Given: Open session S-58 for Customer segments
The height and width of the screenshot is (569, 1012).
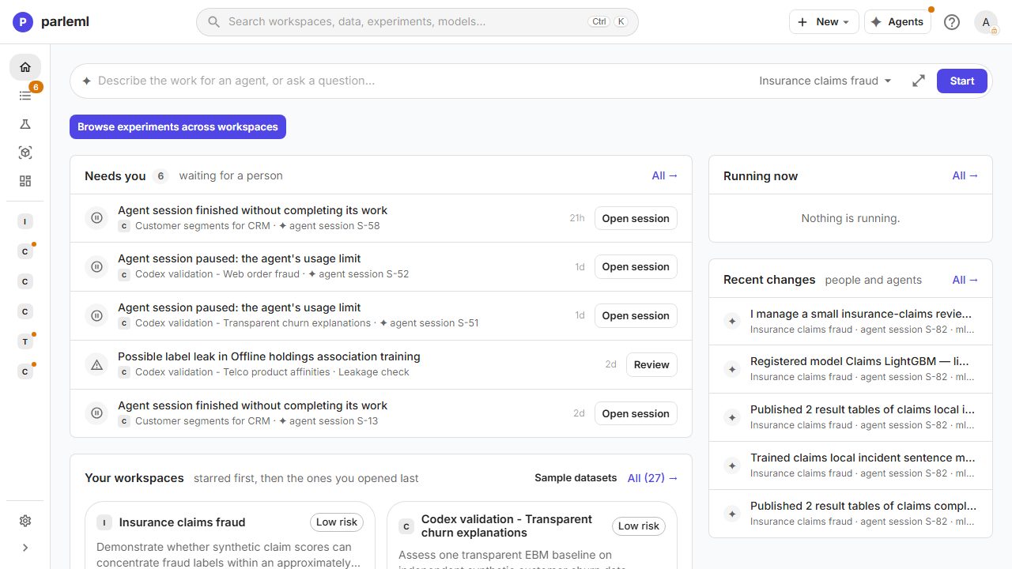Looking at the screenshot, I should 636,218.
